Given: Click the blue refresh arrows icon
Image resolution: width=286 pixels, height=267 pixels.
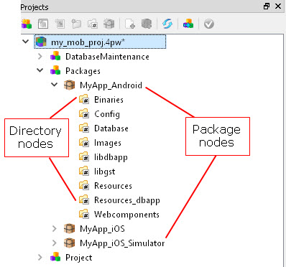Looking at the screenshot, I should (167, 24).
